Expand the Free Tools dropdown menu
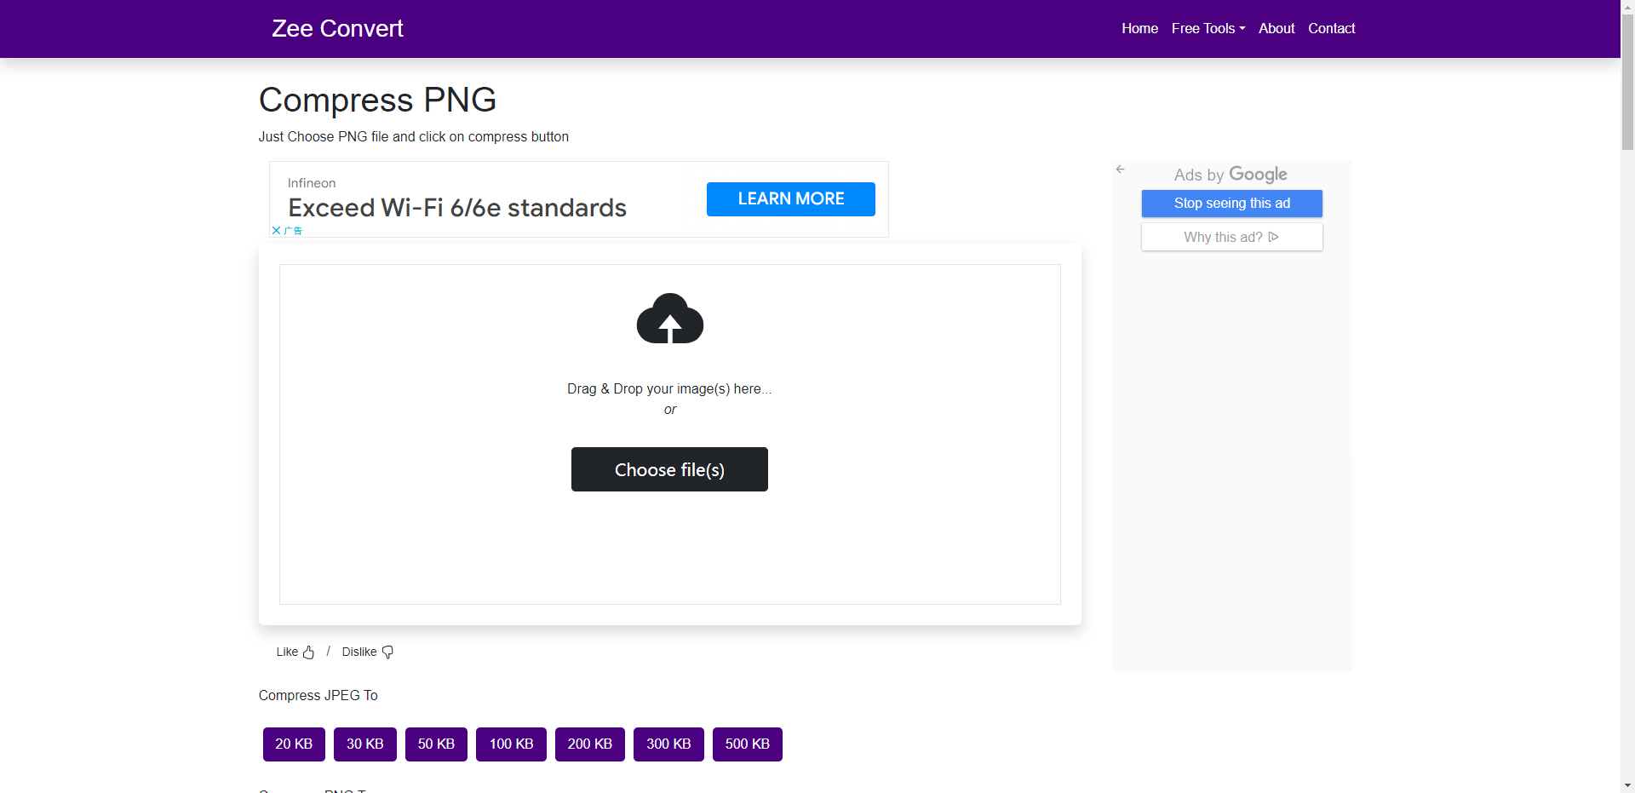Image resolution: width=1635 pixels, height=793 pixels. pyautogui.click(x=1208, y=28)
